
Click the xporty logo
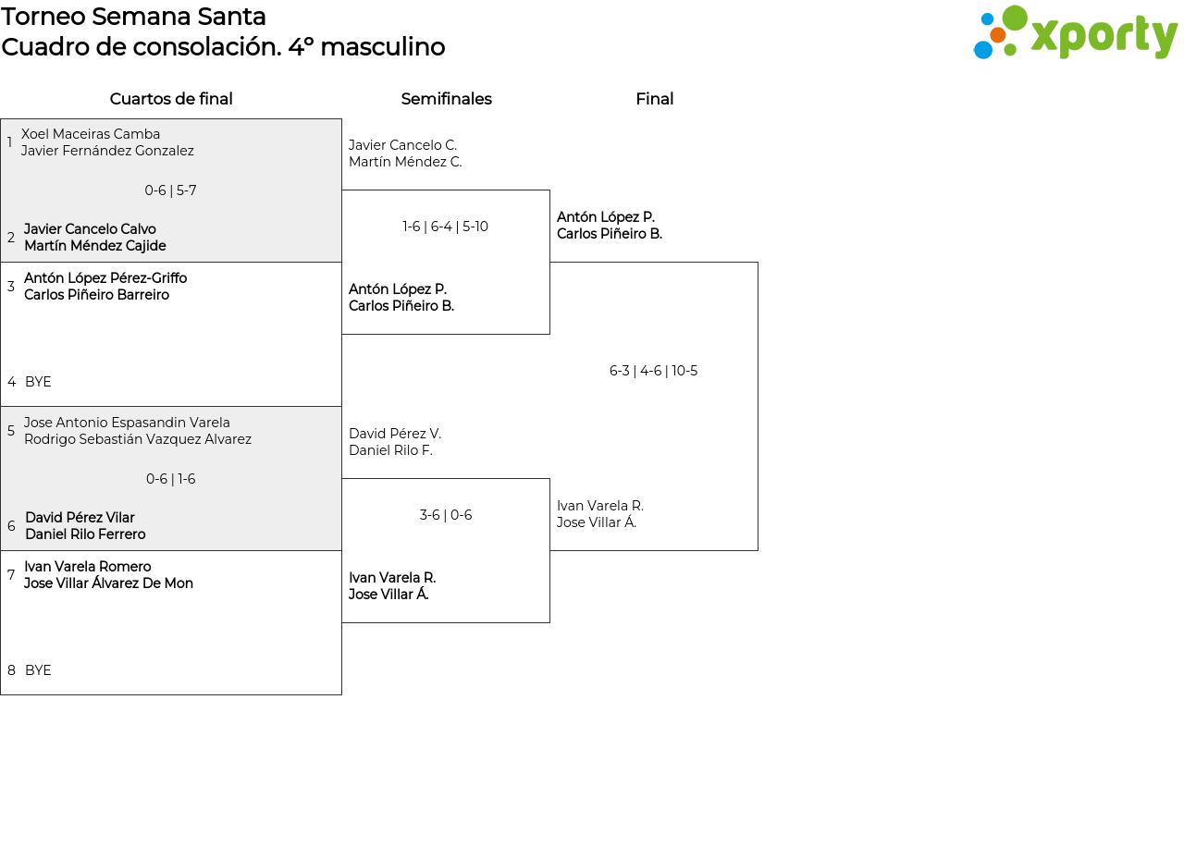click(1075, 33)
